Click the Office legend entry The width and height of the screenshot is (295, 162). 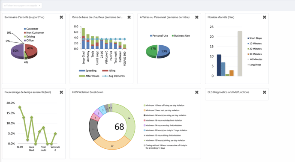[29, 40]
